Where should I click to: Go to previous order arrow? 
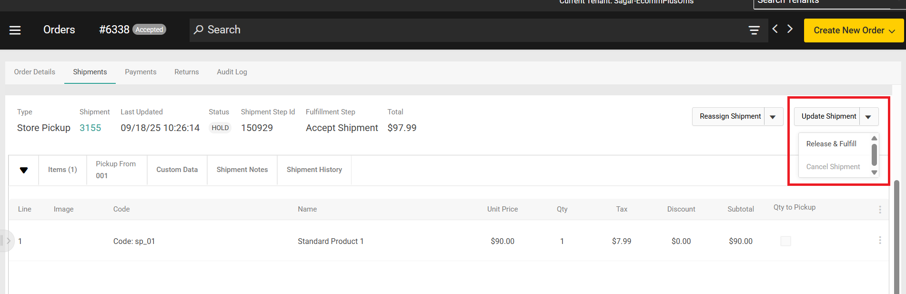(x=775, y=29)
